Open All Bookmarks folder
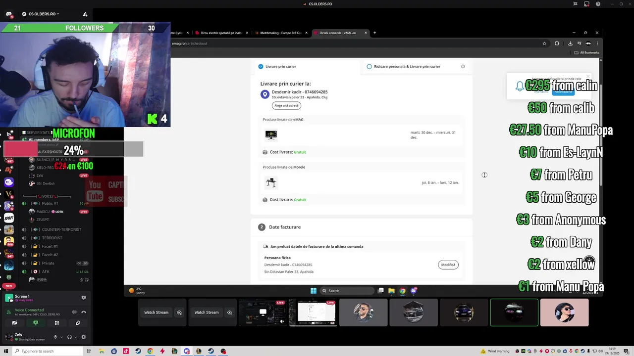Viewport: 634px width, 356px height. [x=587, y=52]
